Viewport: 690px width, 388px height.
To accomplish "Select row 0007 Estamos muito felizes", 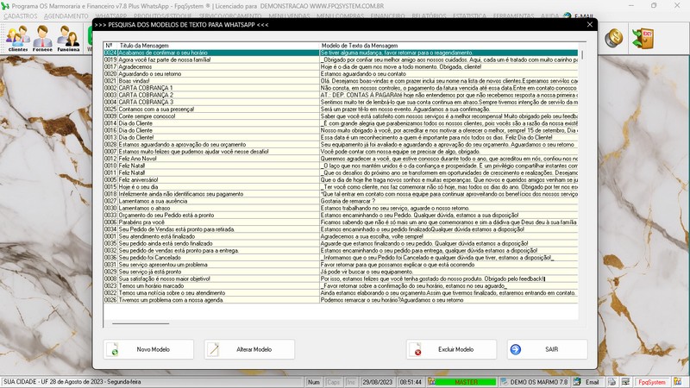I will (x=341, y=152).
